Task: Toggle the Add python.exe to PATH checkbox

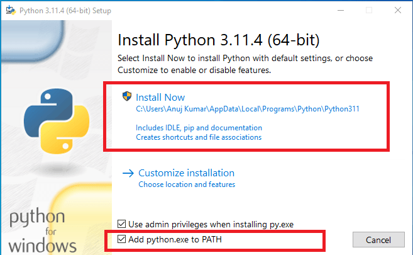Action: tap(122, 240)
